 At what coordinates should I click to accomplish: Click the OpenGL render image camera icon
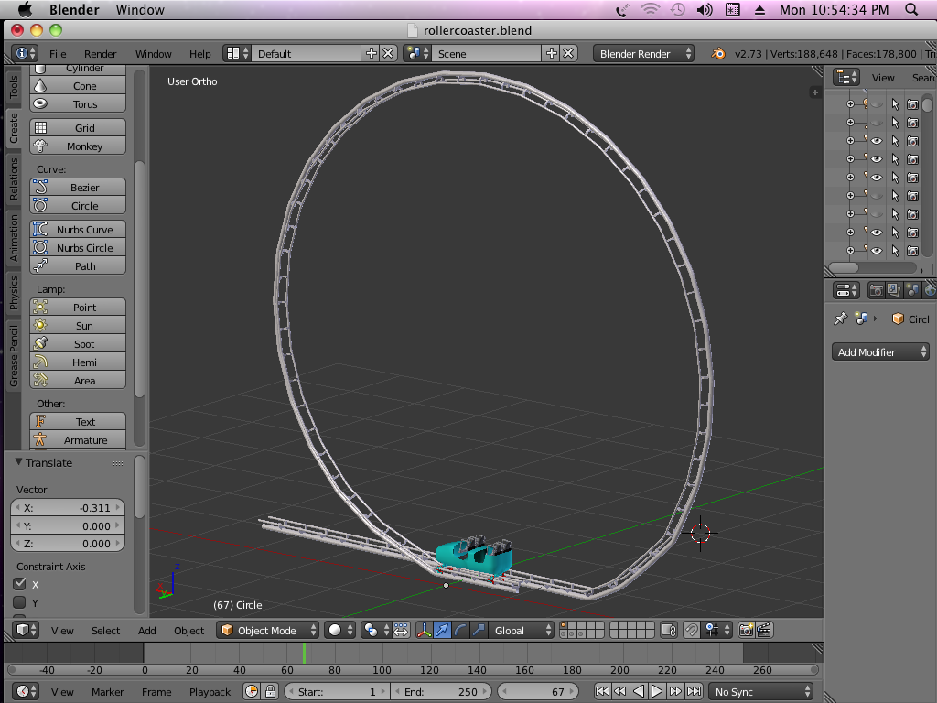tap(746, 630)
